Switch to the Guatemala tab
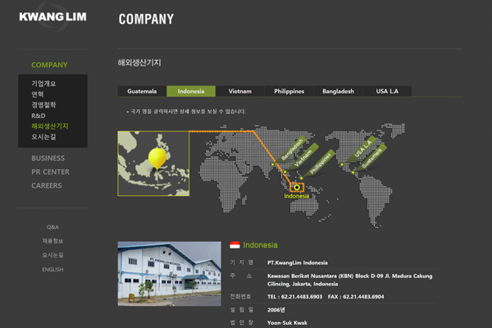Screen dimensions: 492x328 point(142,91)
